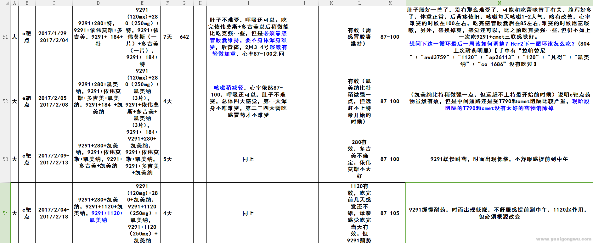This screenshot has height=243, width=593.
Task: Select the 'e靶点' cell in row 51
Action: click(27, 37)
